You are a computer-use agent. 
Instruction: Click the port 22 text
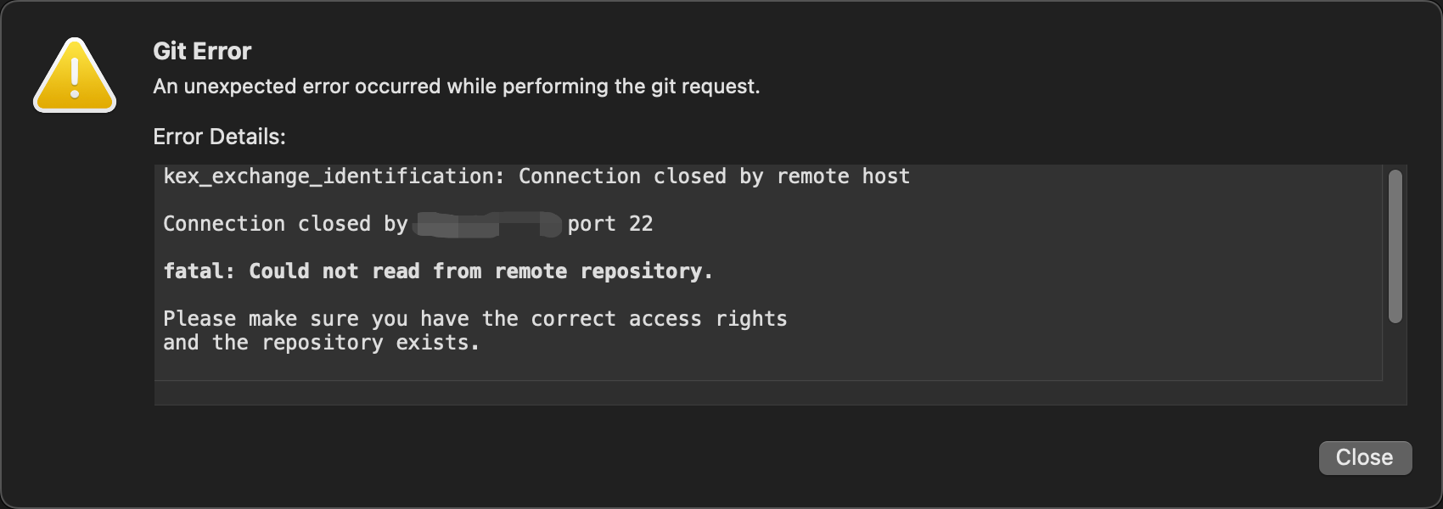click(x=611, y=223)
